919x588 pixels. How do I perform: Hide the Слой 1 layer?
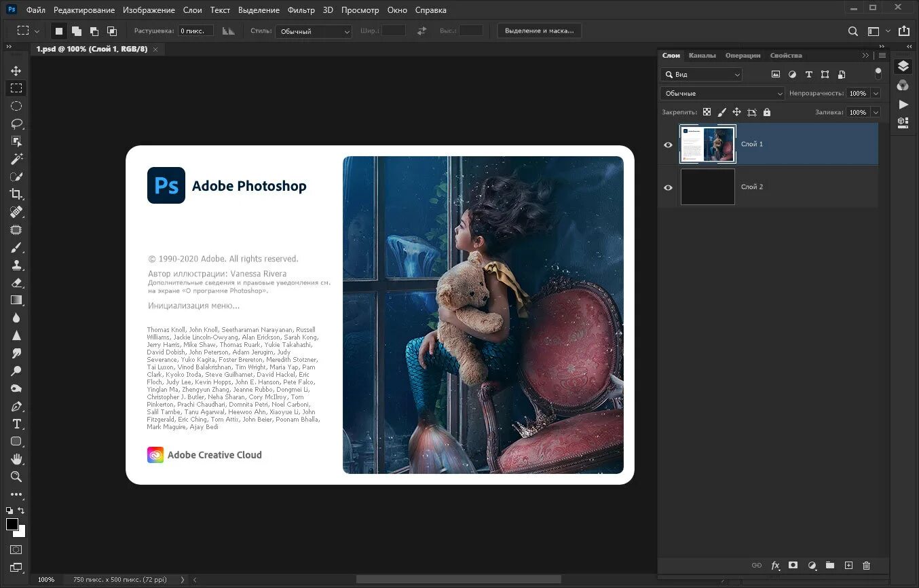[x=668, y=145]
